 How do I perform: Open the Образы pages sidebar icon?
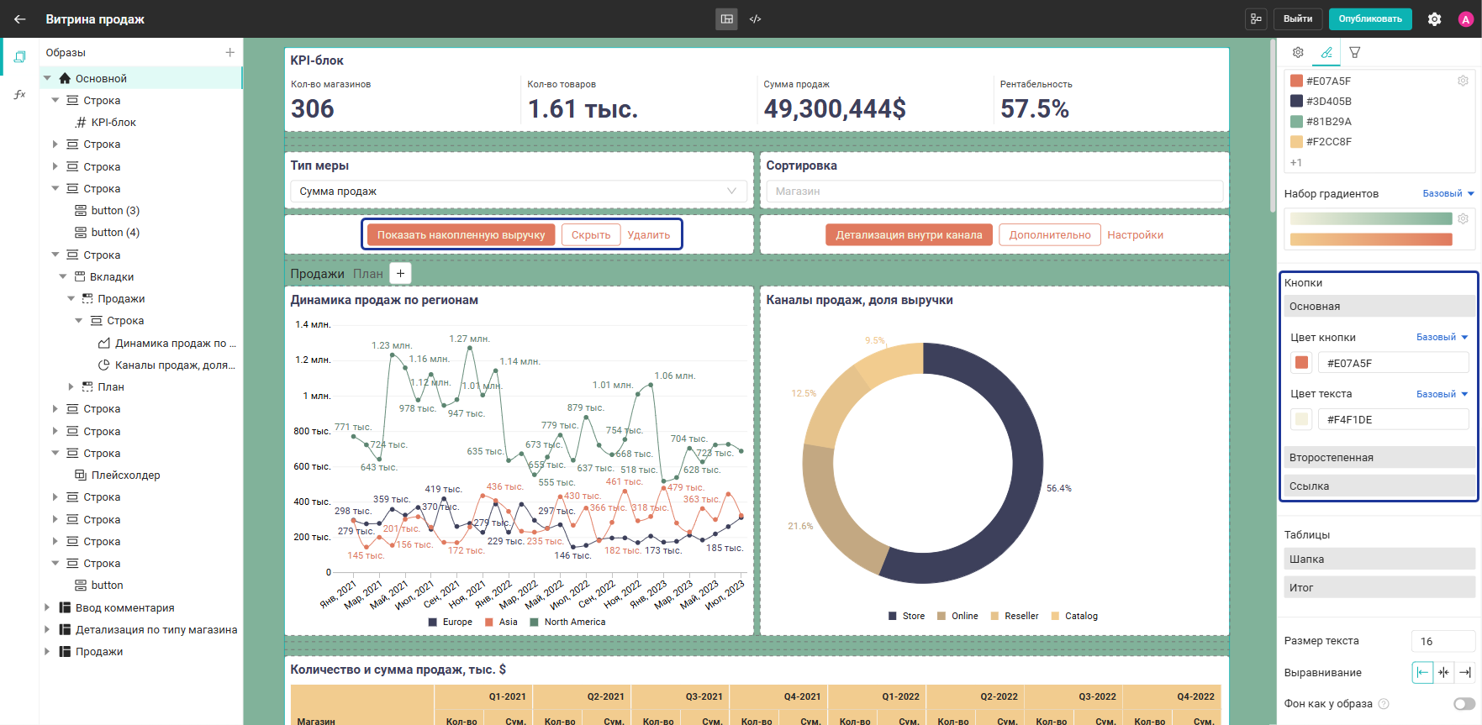[x=19, y=56]
